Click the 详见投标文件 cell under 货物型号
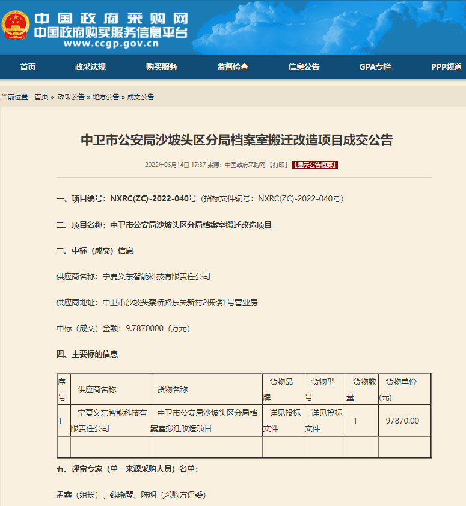The width and height of the screenshot is (466, 506). tap(325, 421)
